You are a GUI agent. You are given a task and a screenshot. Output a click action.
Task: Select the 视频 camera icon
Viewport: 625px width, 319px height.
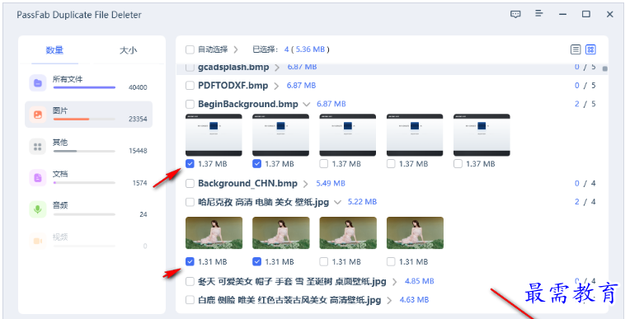[x=38, y=241]
